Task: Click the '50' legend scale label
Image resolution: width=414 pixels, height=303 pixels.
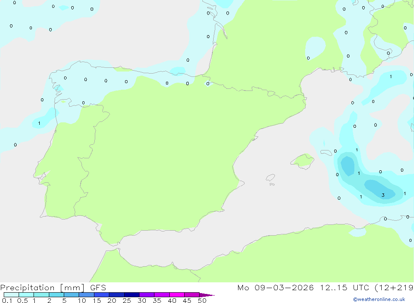Action: (x=202, y=301)
